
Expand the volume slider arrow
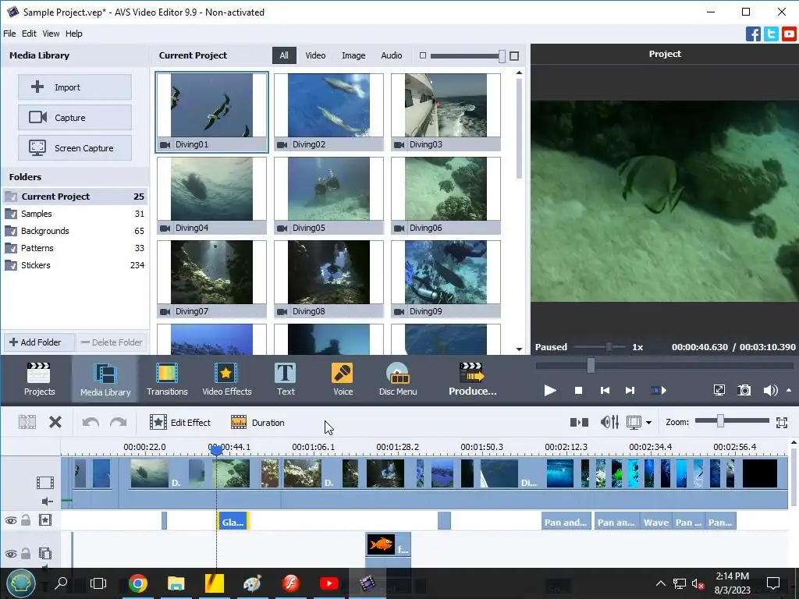789,390
